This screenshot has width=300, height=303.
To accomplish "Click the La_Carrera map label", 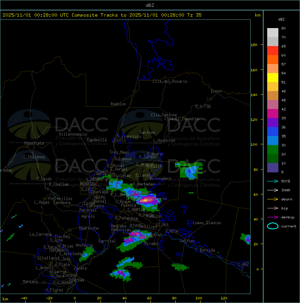I will tap(40, 234).
